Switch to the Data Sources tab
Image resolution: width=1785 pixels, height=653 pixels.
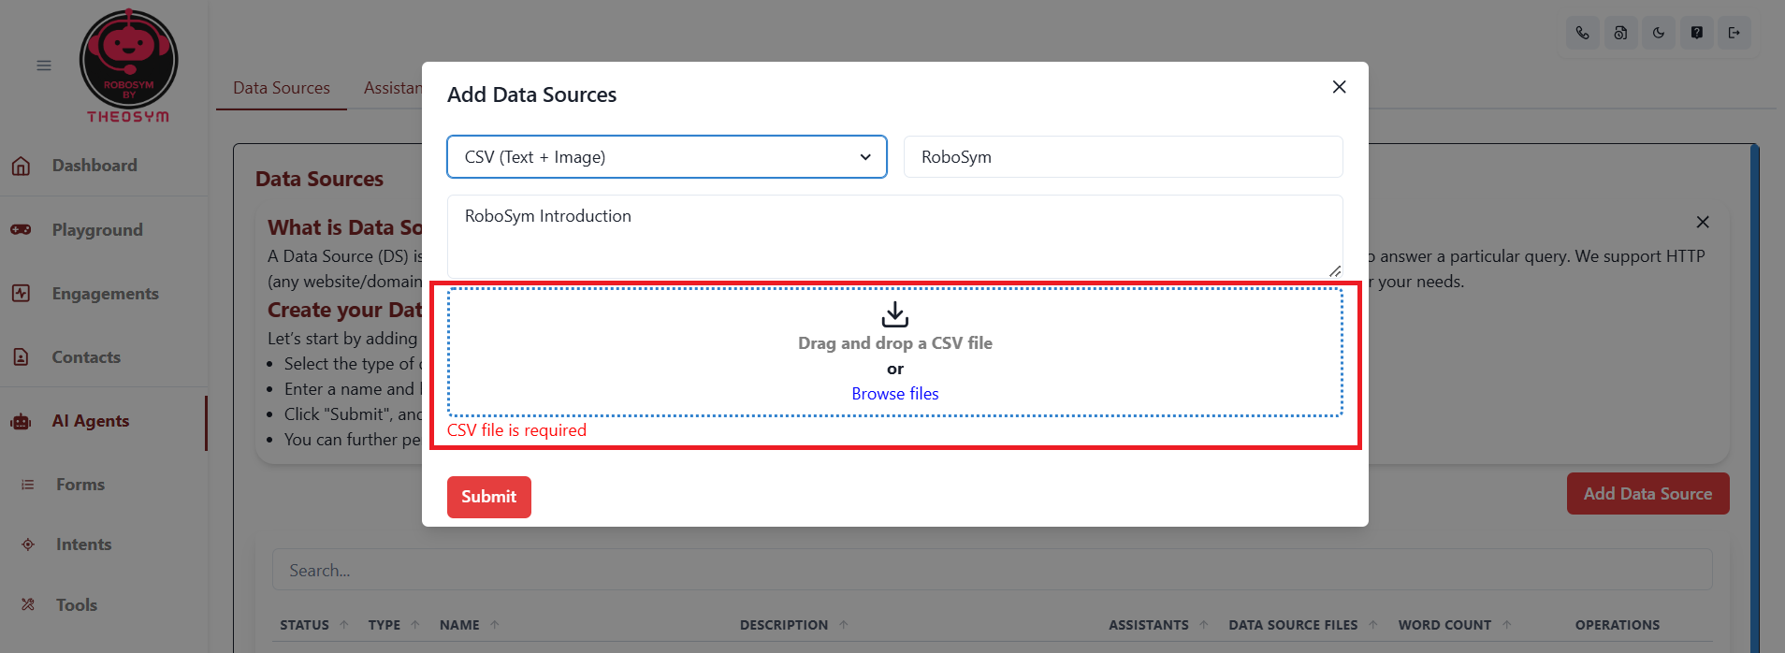click(x=282, y=88)
